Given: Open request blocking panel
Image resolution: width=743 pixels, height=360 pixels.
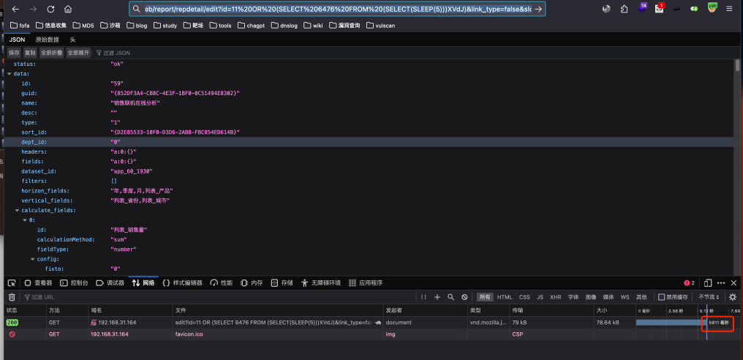Looking at the screenshot, I should coord(465,297).
